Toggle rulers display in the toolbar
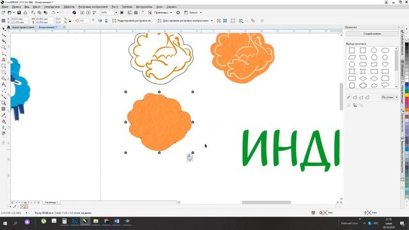 [x=130, y=13]
